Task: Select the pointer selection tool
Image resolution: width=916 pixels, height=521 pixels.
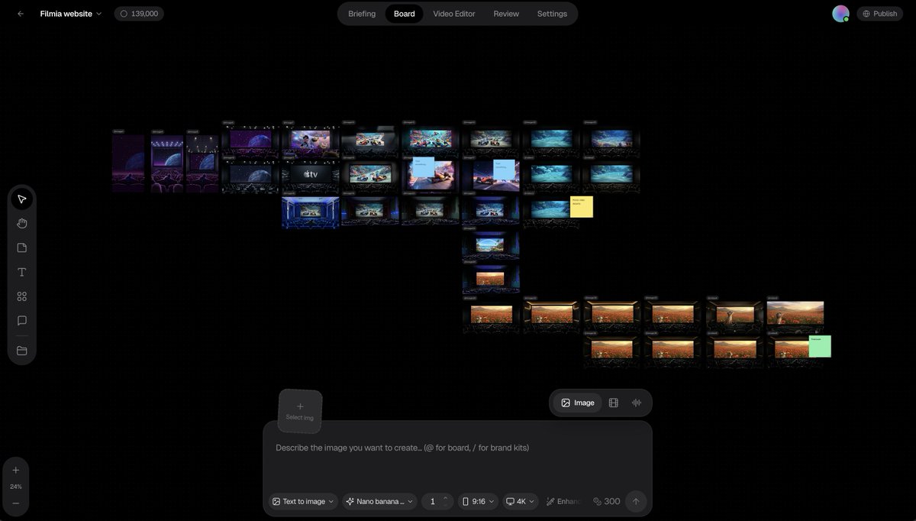Action: [x=22, y=199]
